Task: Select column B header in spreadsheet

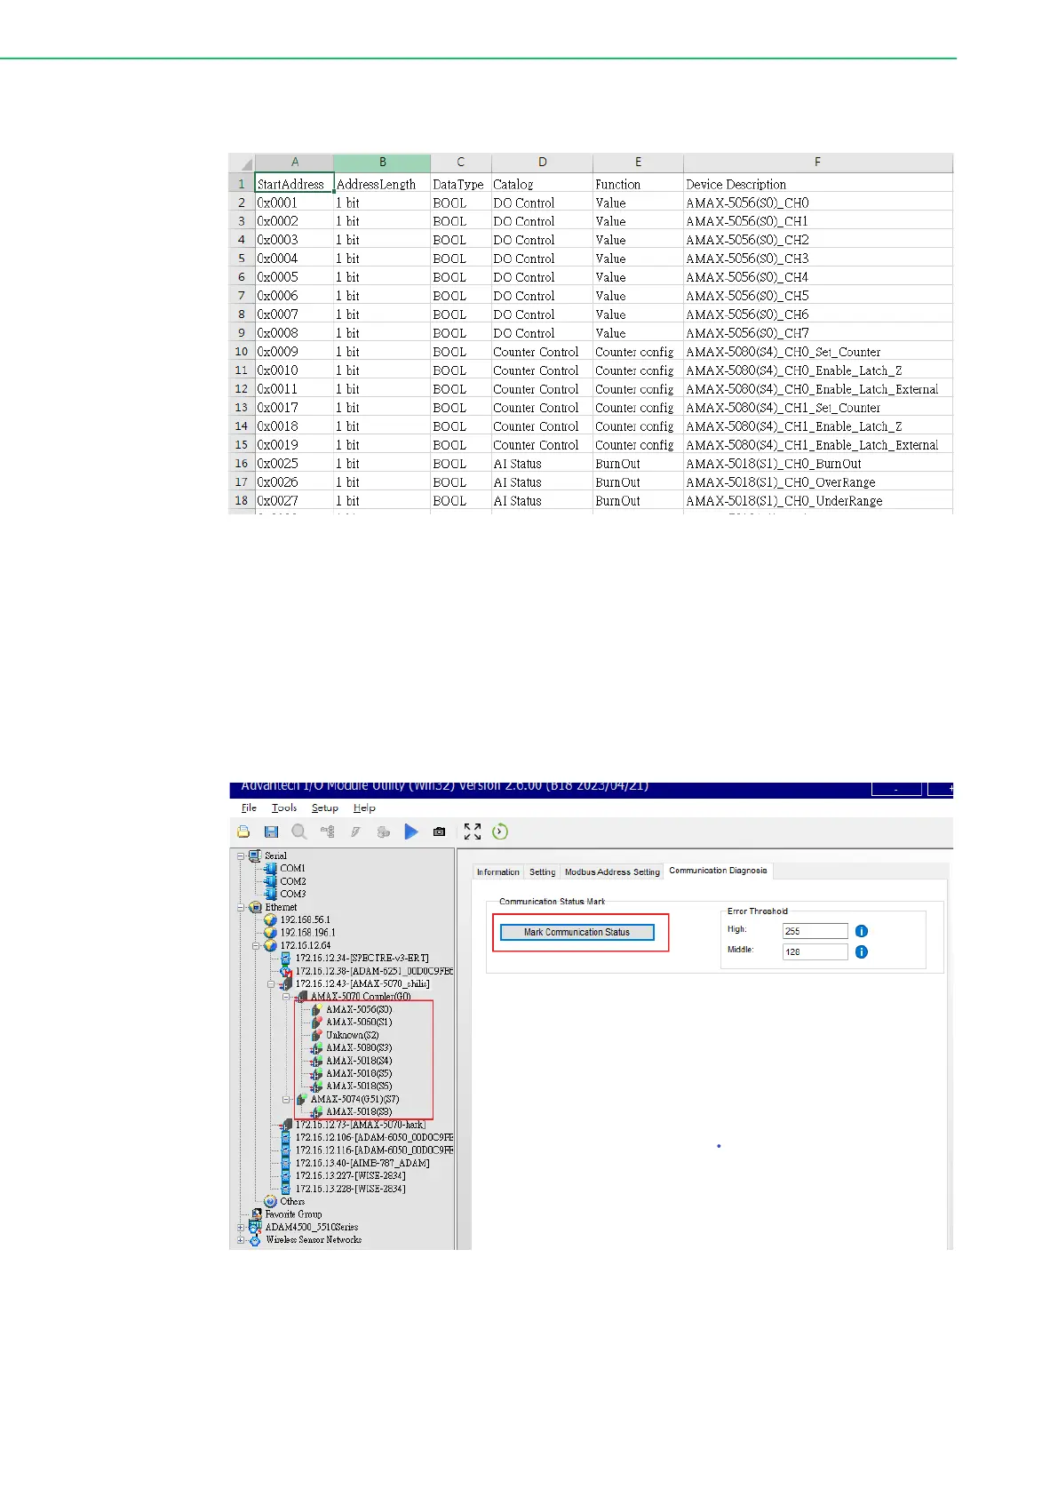Action: tap(382, 163)
